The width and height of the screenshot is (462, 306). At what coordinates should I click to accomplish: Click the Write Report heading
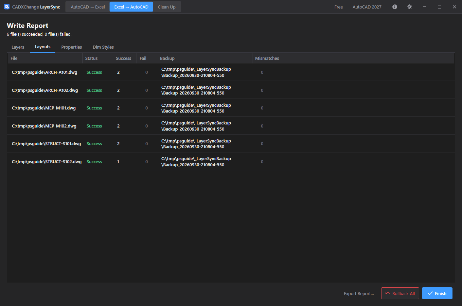28,26
